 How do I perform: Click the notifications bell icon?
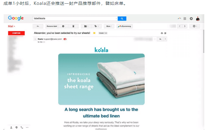pyautogui.click(x=191, y=18)
